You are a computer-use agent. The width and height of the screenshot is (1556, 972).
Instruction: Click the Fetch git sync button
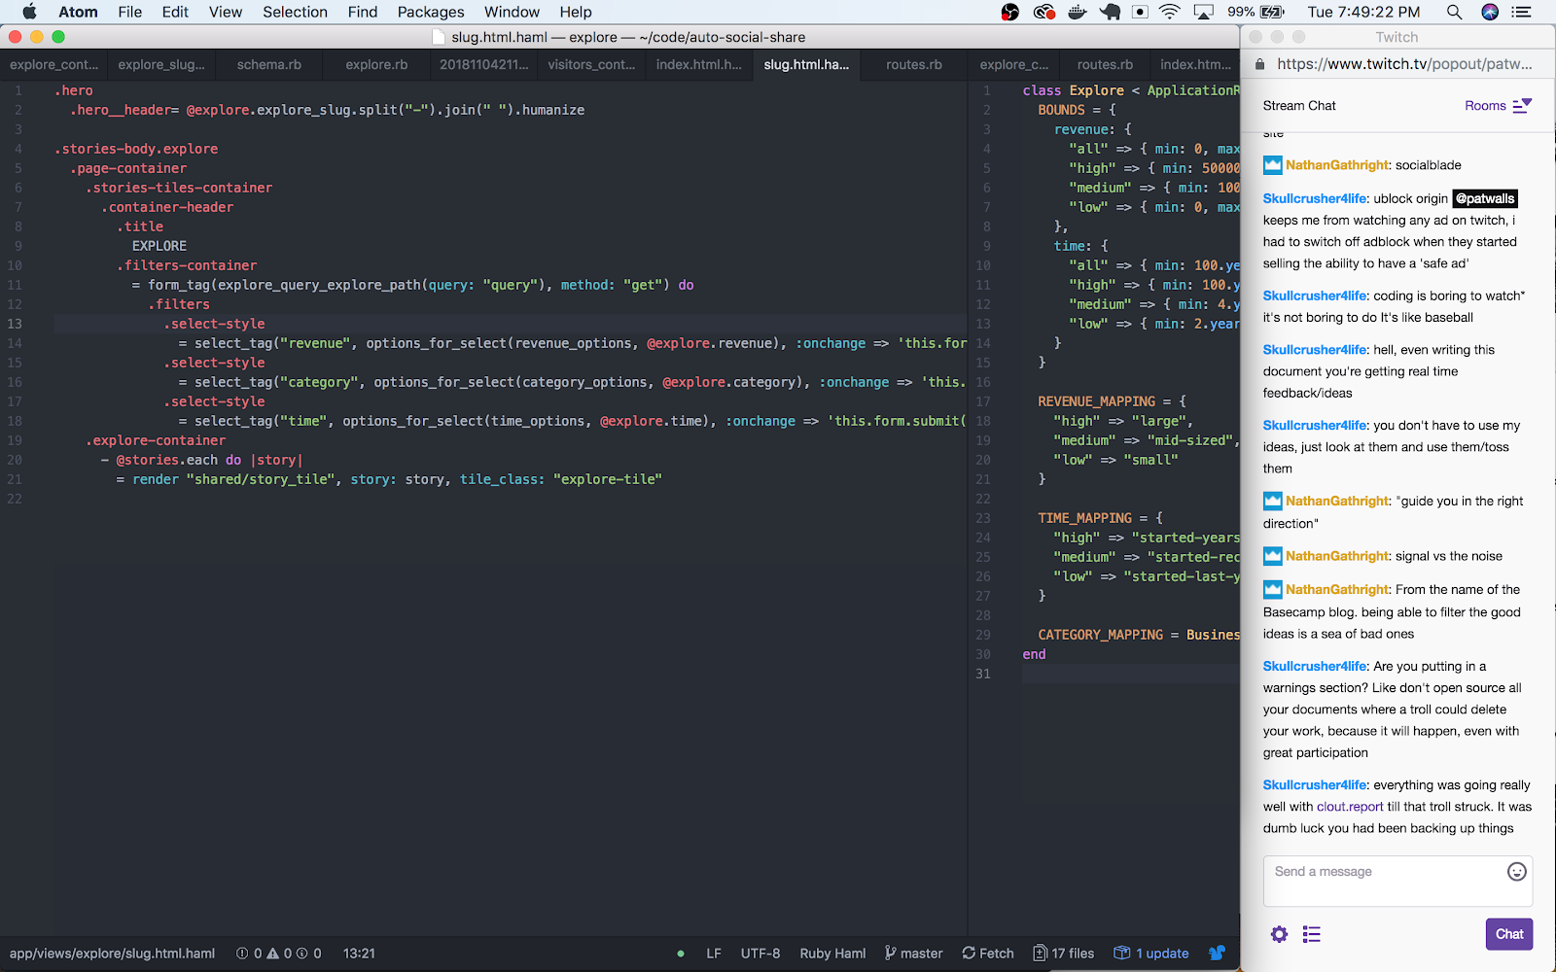[988, 954]
